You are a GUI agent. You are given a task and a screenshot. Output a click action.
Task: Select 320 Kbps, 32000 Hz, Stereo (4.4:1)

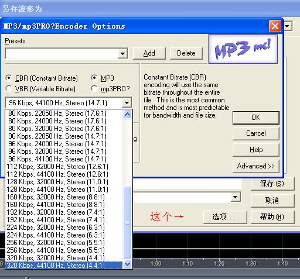click(64, 258)
